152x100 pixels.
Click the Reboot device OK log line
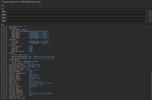coord(17,97)
